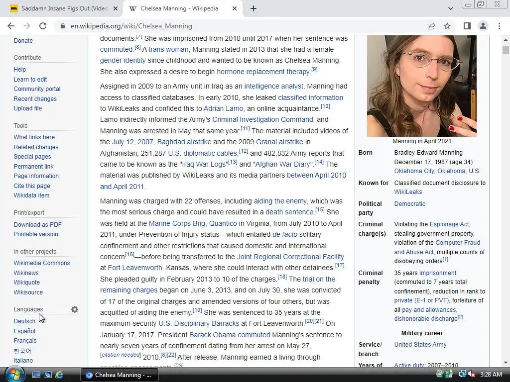510x382 pixels.
Task: Open the Help sidebar link
Action: pyautogui.click(x=19, y=70)
